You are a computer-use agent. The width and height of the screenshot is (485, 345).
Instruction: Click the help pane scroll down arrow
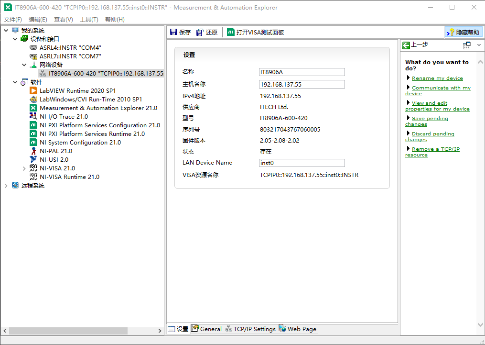480,324
